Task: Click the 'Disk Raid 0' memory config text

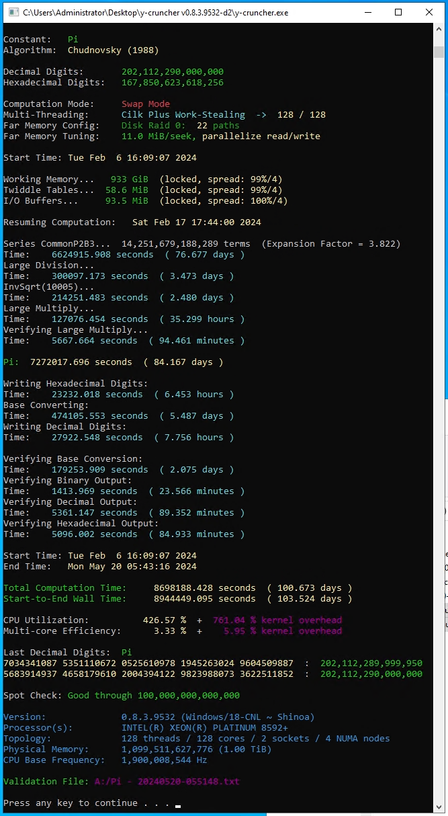Action: (151, 126)
